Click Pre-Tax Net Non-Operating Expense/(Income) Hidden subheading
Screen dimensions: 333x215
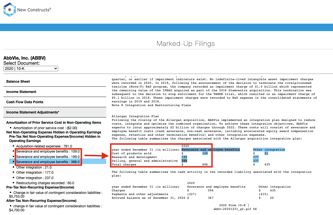[55, 139]
